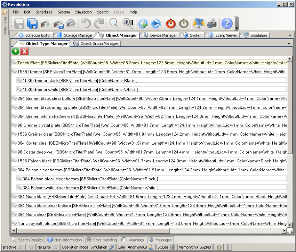Select 96 Costar deep well row

149,152
